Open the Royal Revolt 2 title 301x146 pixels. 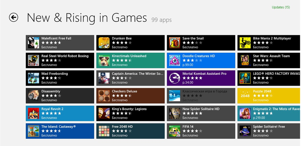52,109
